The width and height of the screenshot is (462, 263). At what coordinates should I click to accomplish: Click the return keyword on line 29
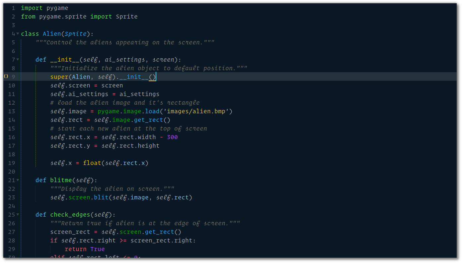click(76, 249)
